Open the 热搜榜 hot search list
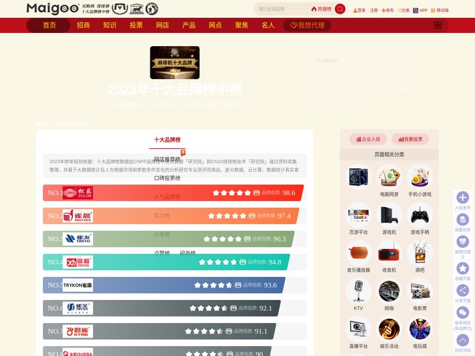Image resolution: width=475 pixels, height=356 pixels. [x=321, y=9]
